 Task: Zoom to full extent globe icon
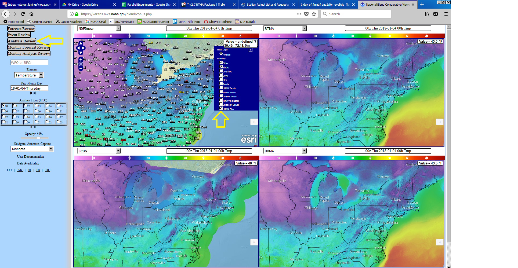[x=81, y=64]
